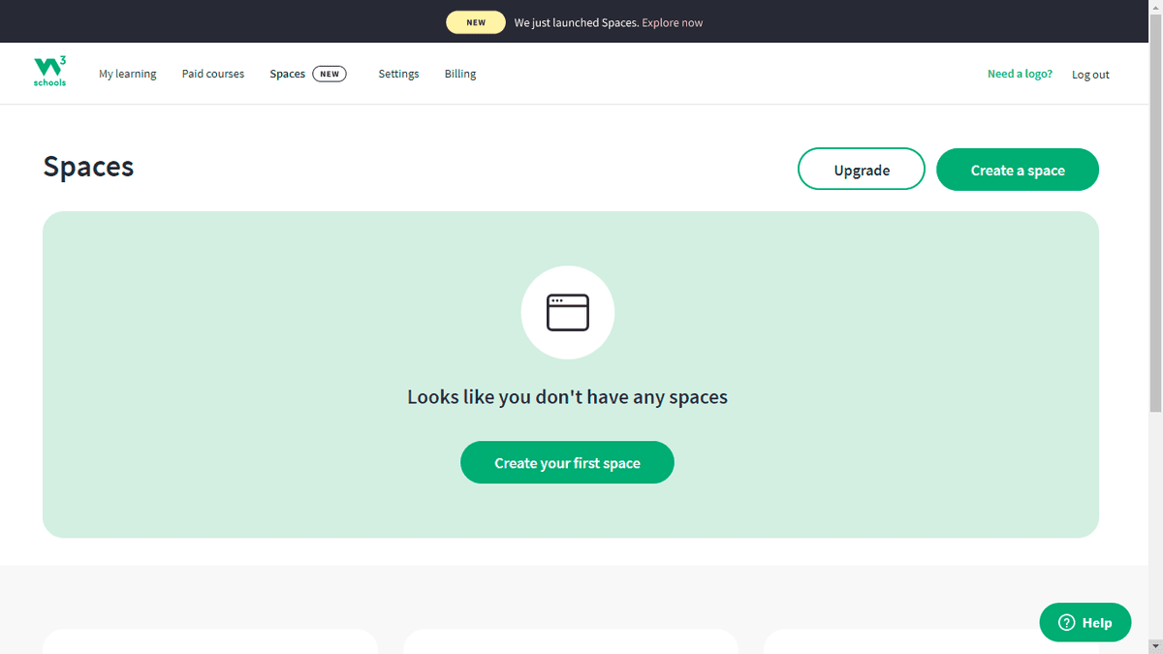Click the Need a logo? link
Viewport: 1163px width, 654px height.
(1020, 74)
